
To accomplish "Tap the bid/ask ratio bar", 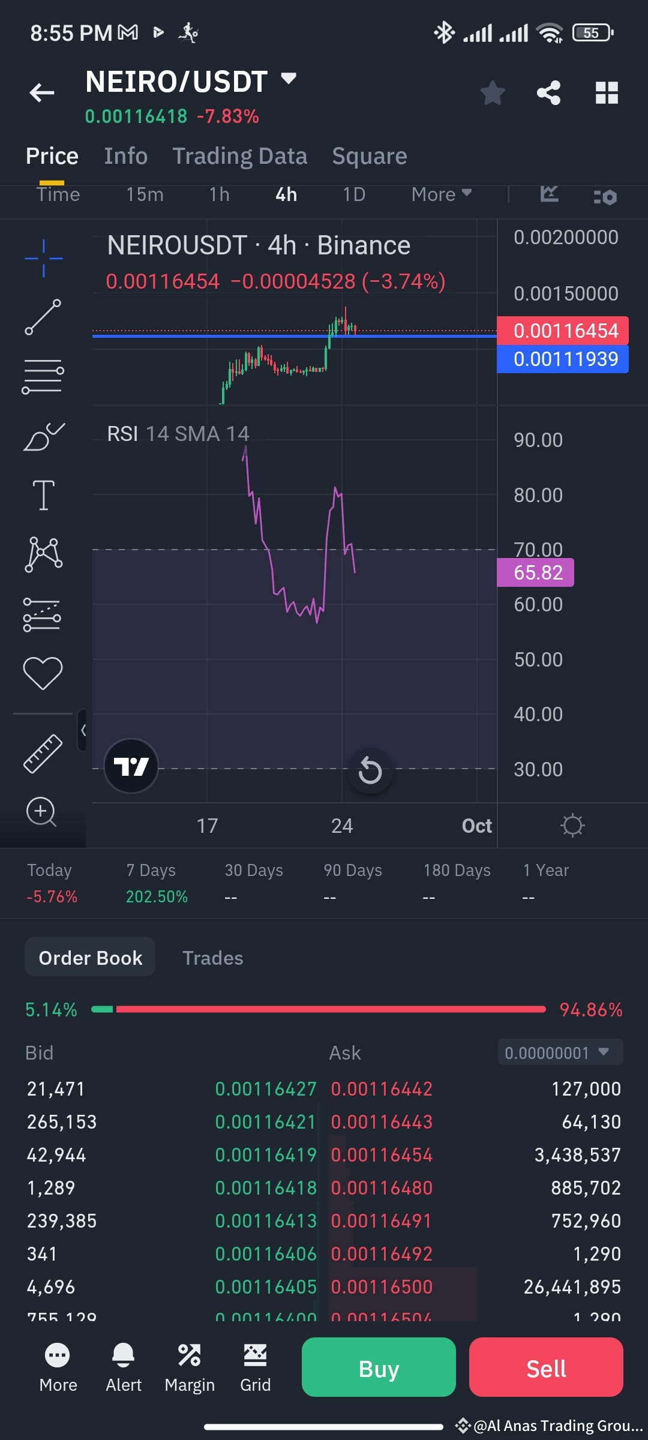I will [x=319, y=1009].
